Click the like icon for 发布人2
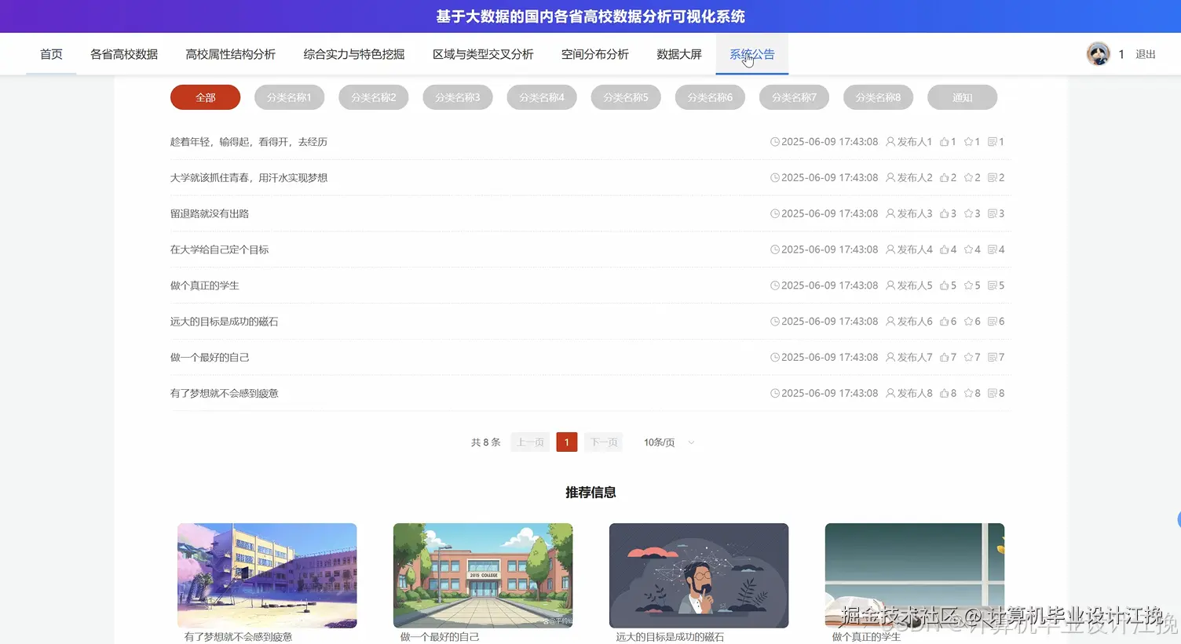Viewport: 1181px width, 644px height. tap(944, 178)
